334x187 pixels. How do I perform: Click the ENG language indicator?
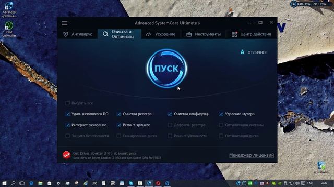pos(311,183)
